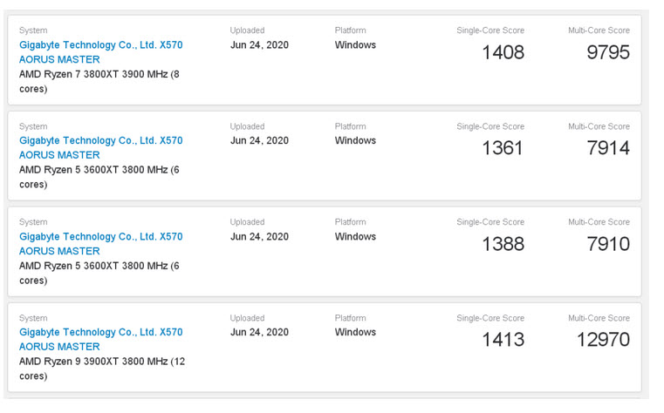Select the multi-core score 7910
The height and width of the screenshot is (413, 664).
click(607, 244)
